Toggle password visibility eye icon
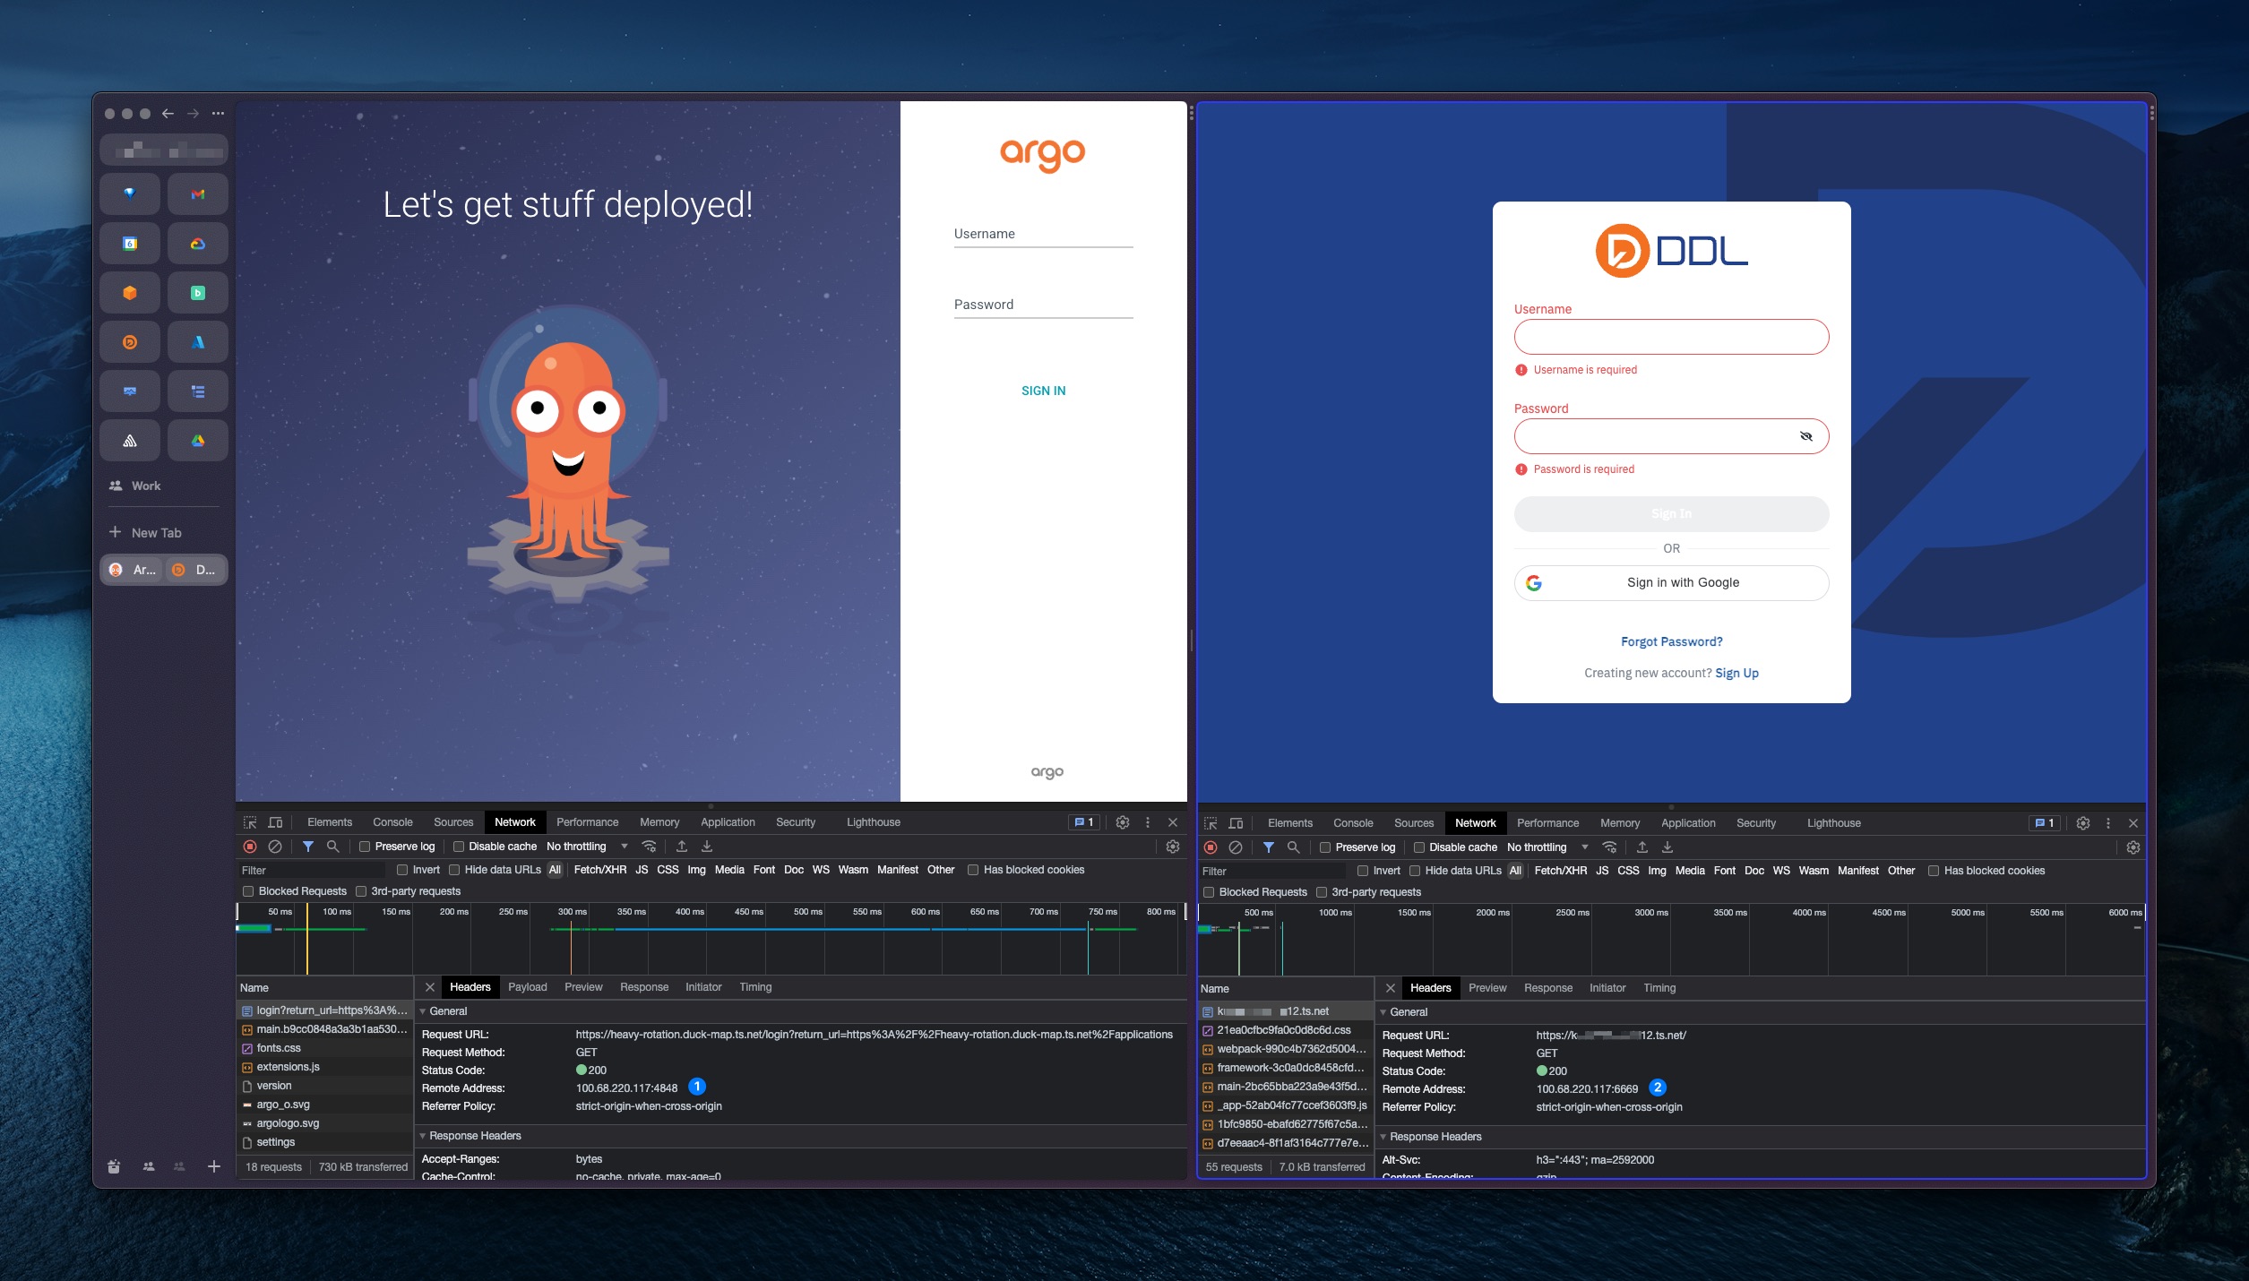This screenshot has height=1281, width=2249. (x=1805, y=436)
